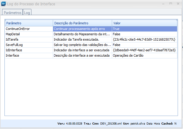Choose the SaveFullLog parameter name cell

pos(29,45)
